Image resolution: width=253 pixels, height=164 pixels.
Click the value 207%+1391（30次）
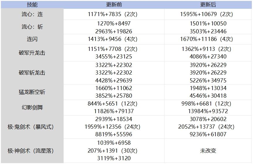click(113, 151)
